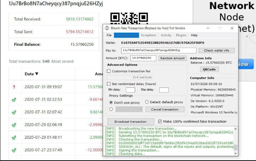Click the red question mark unconfirmed icon
Viewport: 256px width, 161px height.
click(14, 87)
